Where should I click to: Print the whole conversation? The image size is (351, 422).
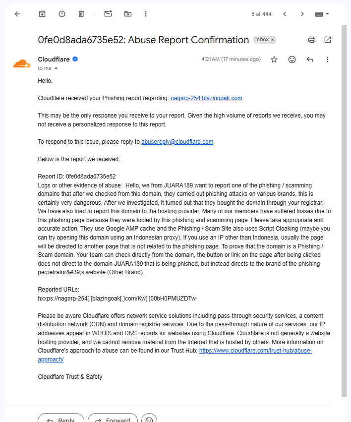pos(312,40)
